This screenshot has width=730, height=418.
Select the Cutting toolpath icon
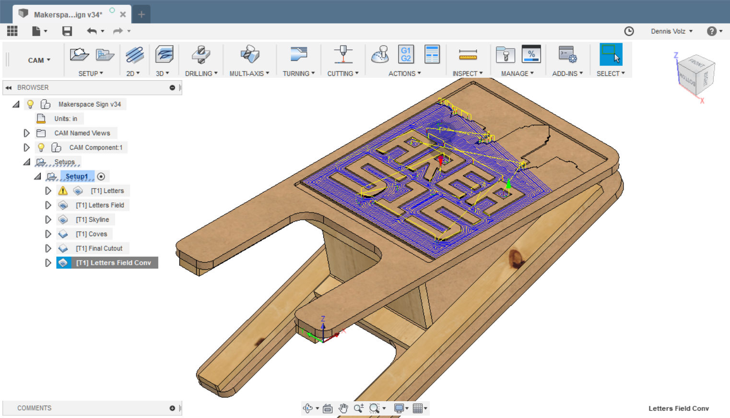343,54
